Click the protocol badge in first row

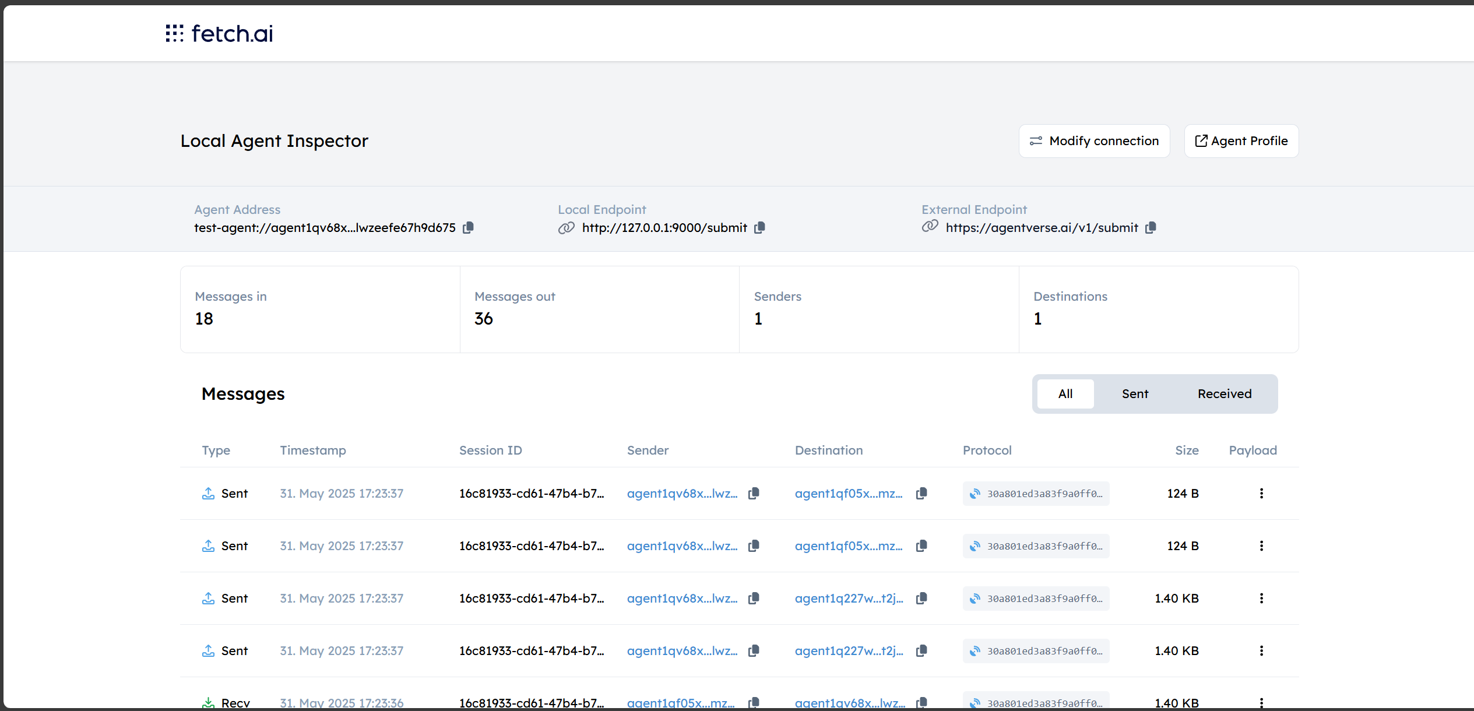coord(1036,493)
